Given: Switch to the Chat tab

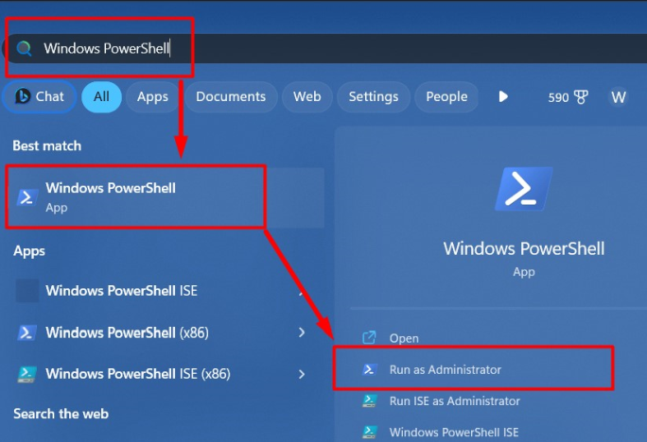Looking at the screenshot, I should pos(39,96).
